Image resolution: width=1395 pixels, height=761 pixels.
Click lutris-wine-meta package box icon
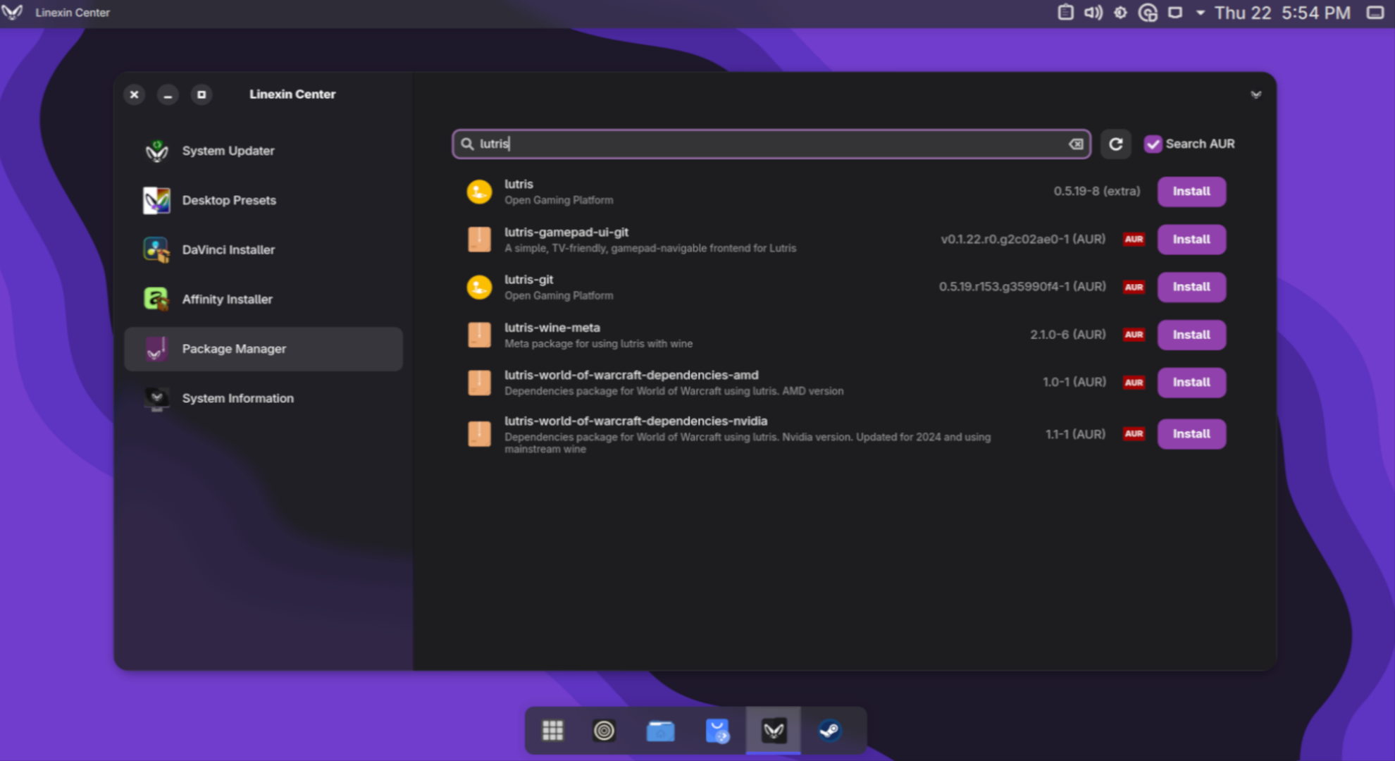tap(479, 335)
